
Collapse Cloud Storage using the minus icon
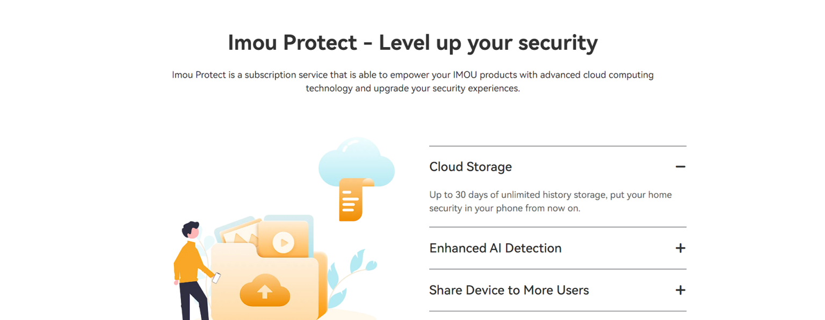tap(680, 167)
